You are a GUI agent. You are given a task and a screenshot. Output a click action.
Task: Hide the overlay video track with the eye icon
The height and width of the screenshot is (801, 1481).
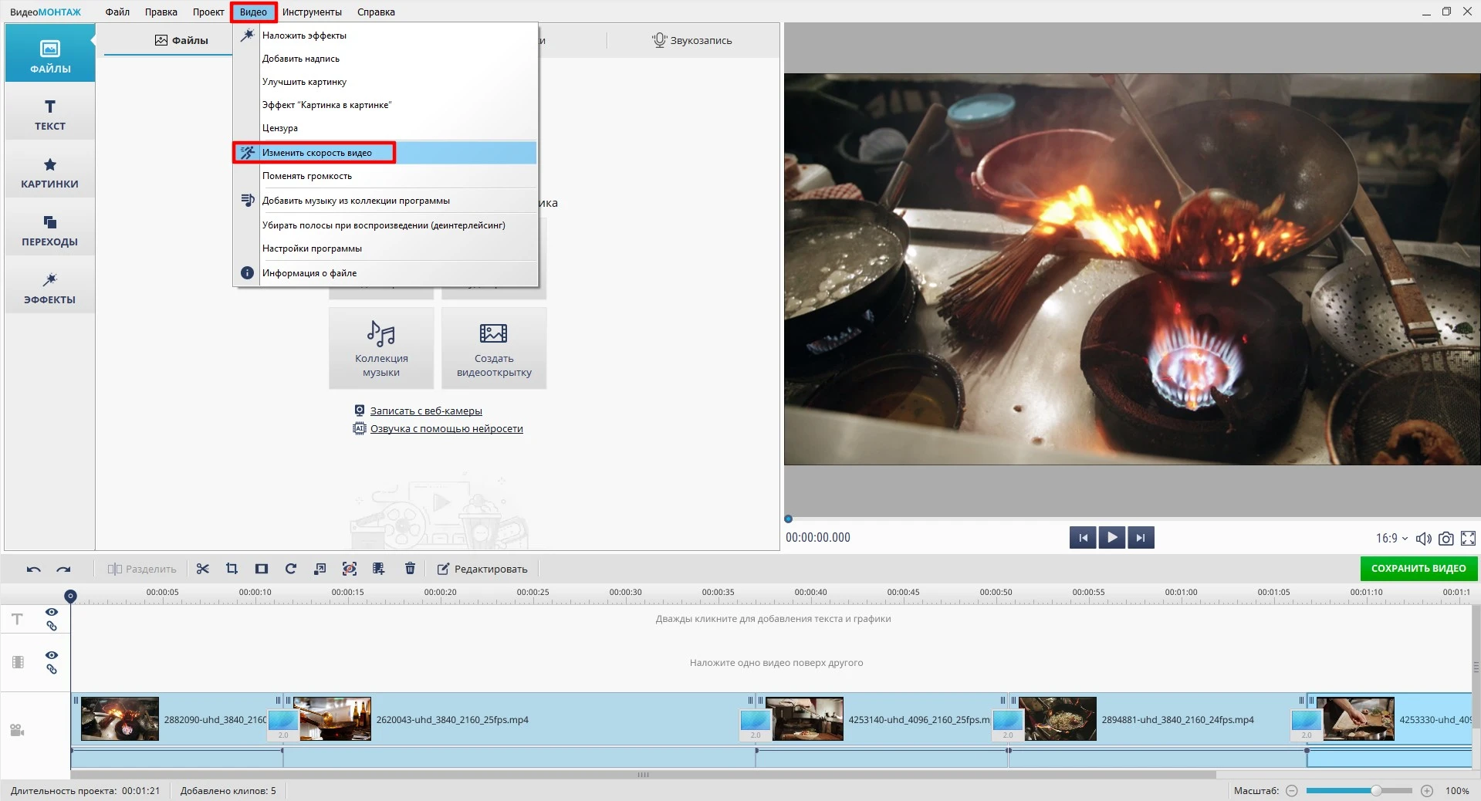52,655
